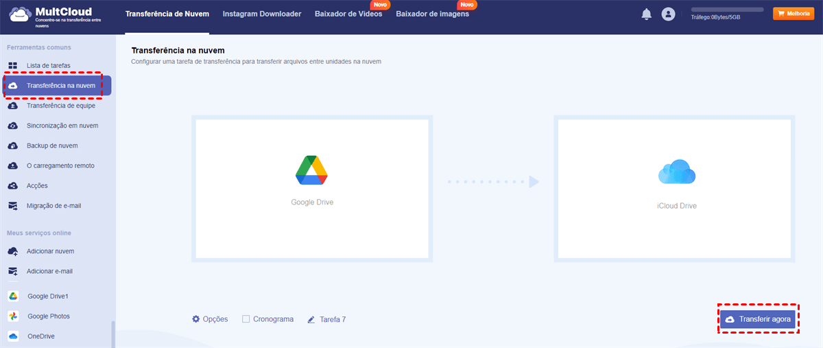
Task: Click the Cronograma label
Action: pos(273,319)
